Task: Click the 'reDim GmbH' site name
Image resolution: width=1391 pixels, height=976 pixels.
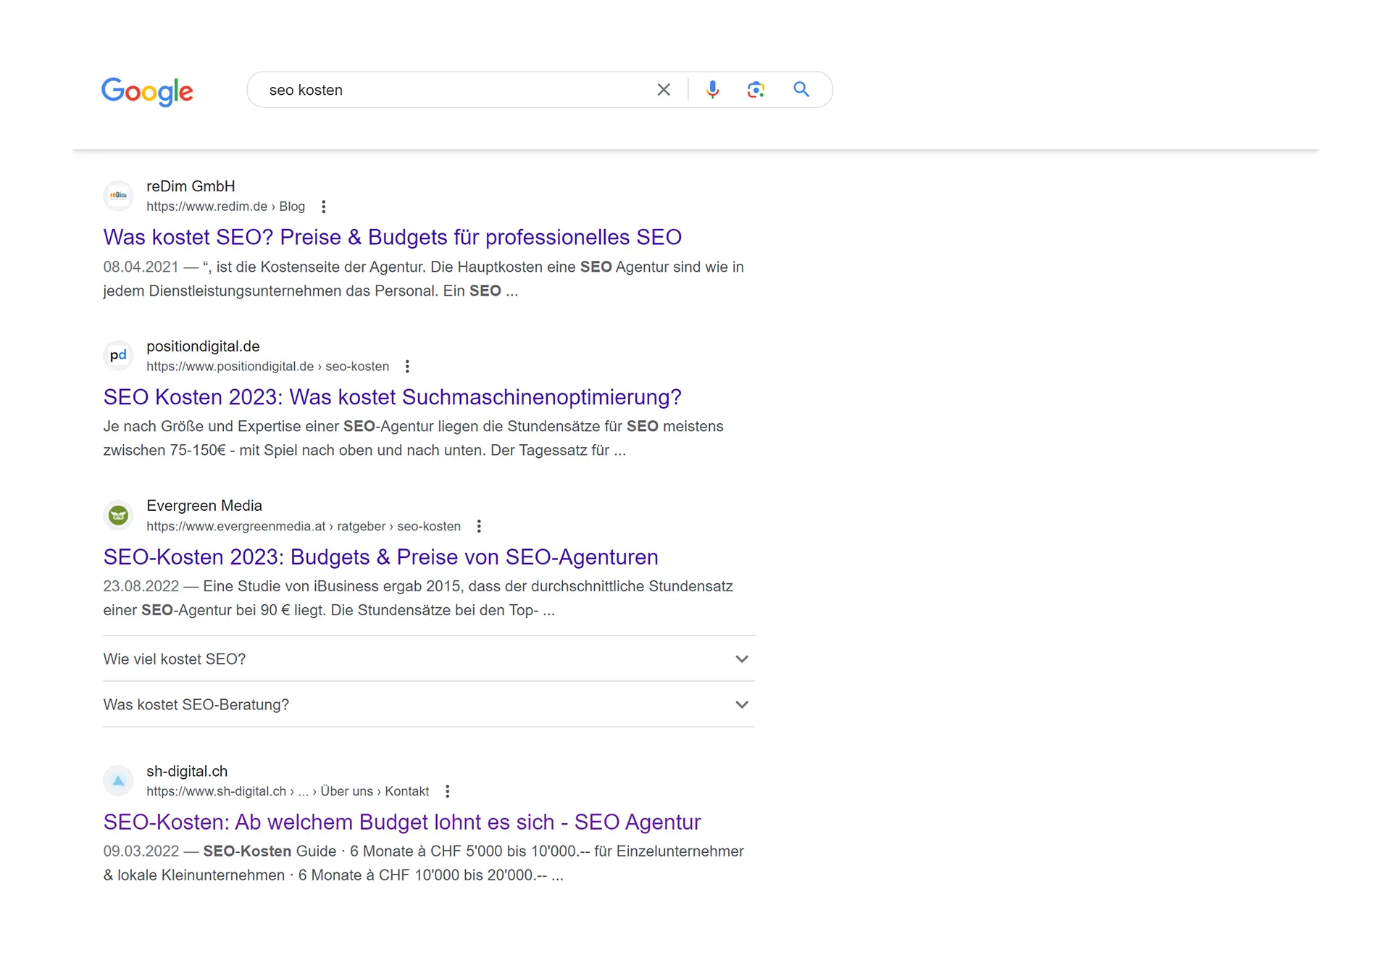Action: [191, 186]
